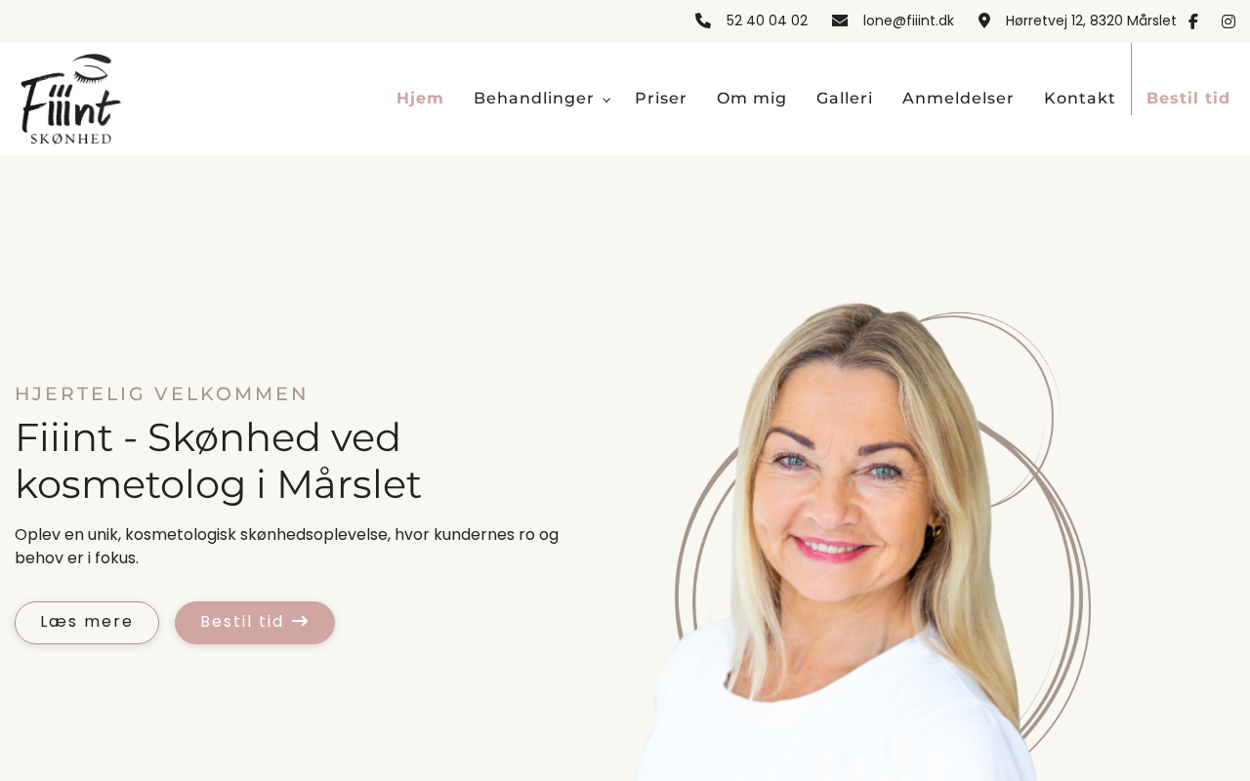The width and height of the screenshot is (1250, 781).
Task: Call phone number 52 40 04 02
Action: [x=767, y=21]
